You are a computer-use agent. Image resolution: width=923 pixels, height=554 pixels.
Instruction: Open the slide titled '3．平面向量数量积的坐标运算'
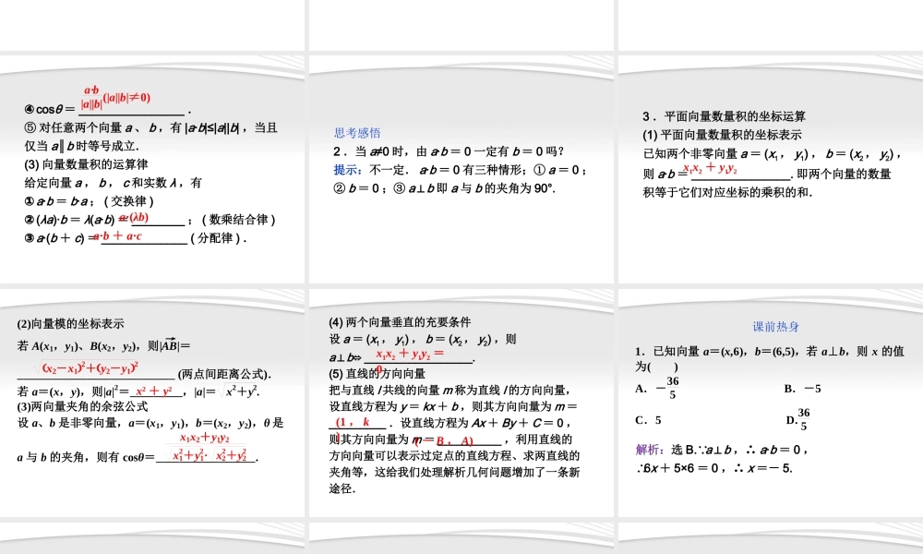[x=771, y=169]
